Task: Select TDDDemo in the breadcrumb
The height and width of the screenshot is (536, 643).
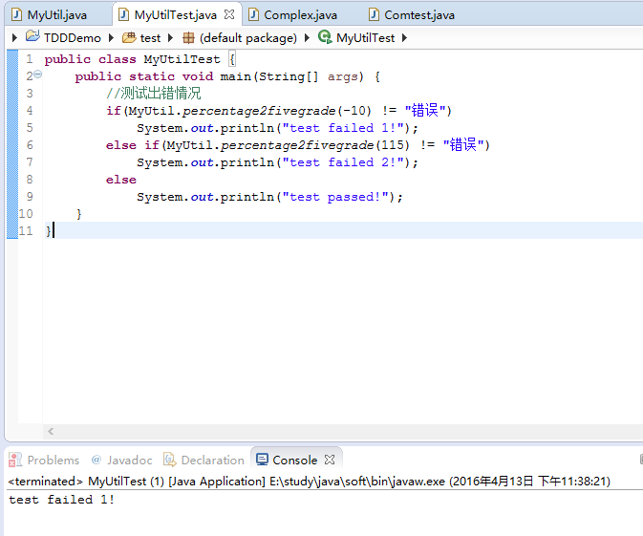Action: click(73, 38)
